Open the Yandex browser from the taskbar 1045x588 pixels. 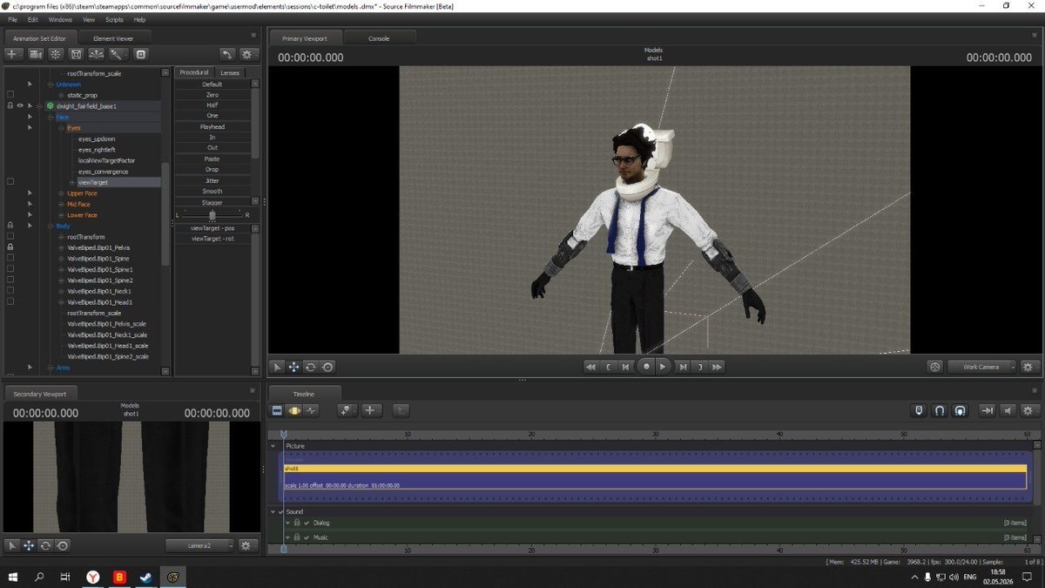tap(92, 577)
